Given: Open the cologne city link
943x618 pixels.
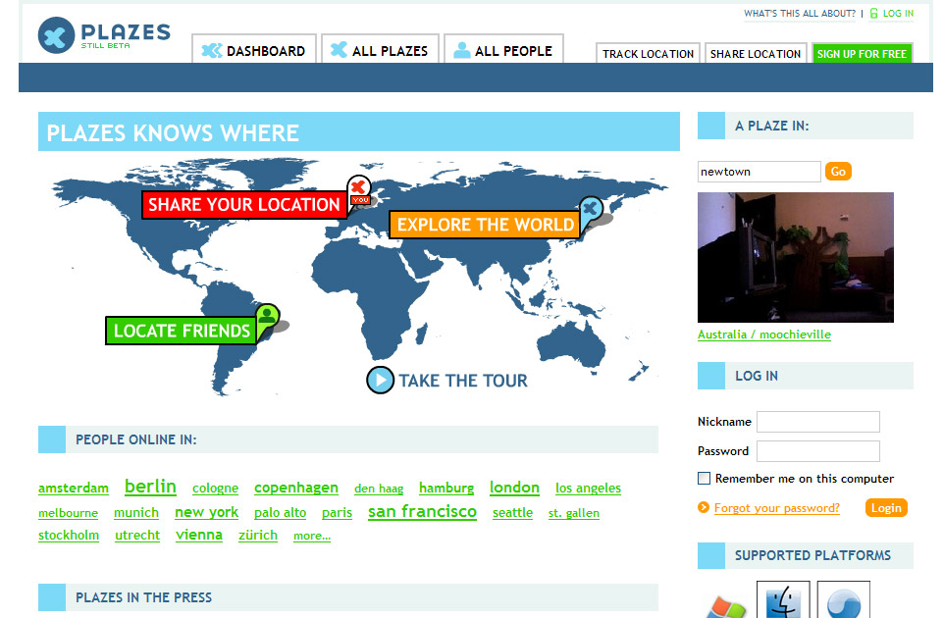Looking at the screenshot, I should point(215,489).
